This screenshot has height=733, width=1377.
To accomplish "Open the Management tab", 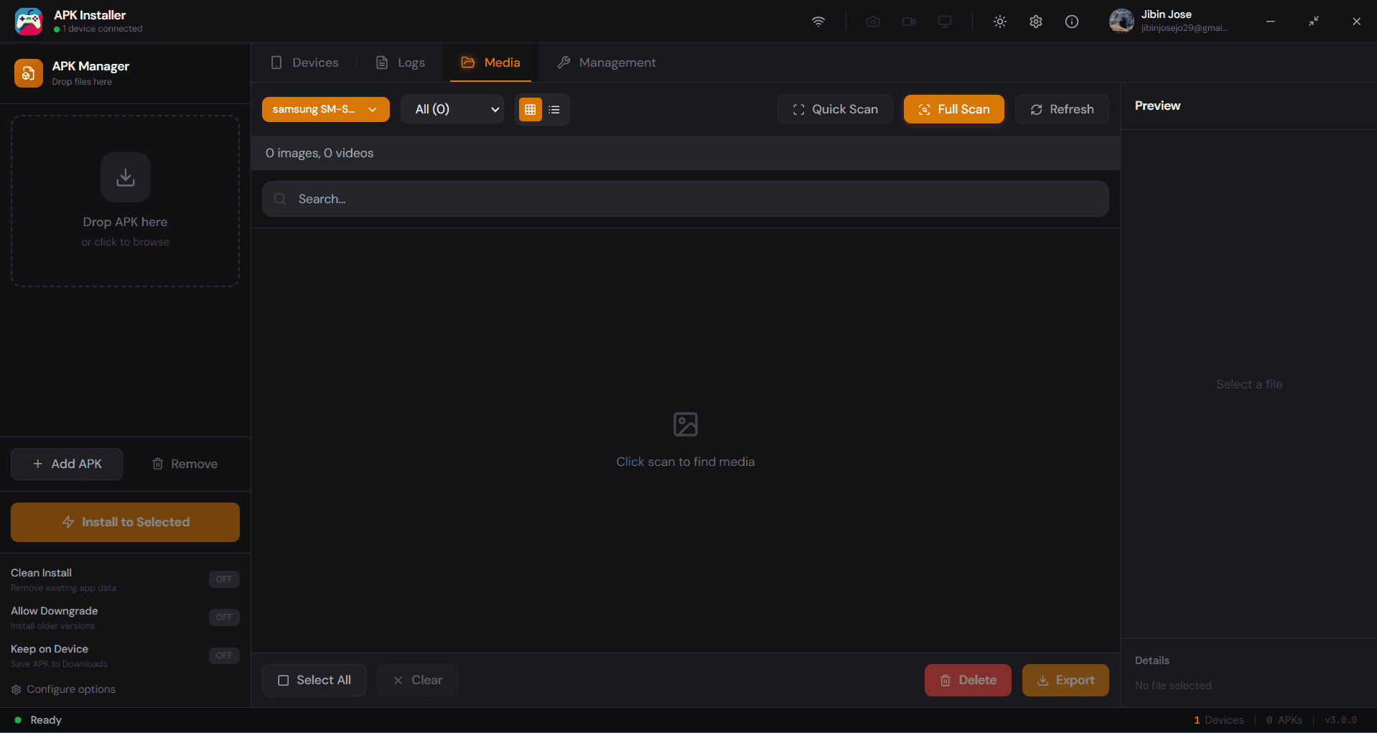I will [x=607, y=62].
